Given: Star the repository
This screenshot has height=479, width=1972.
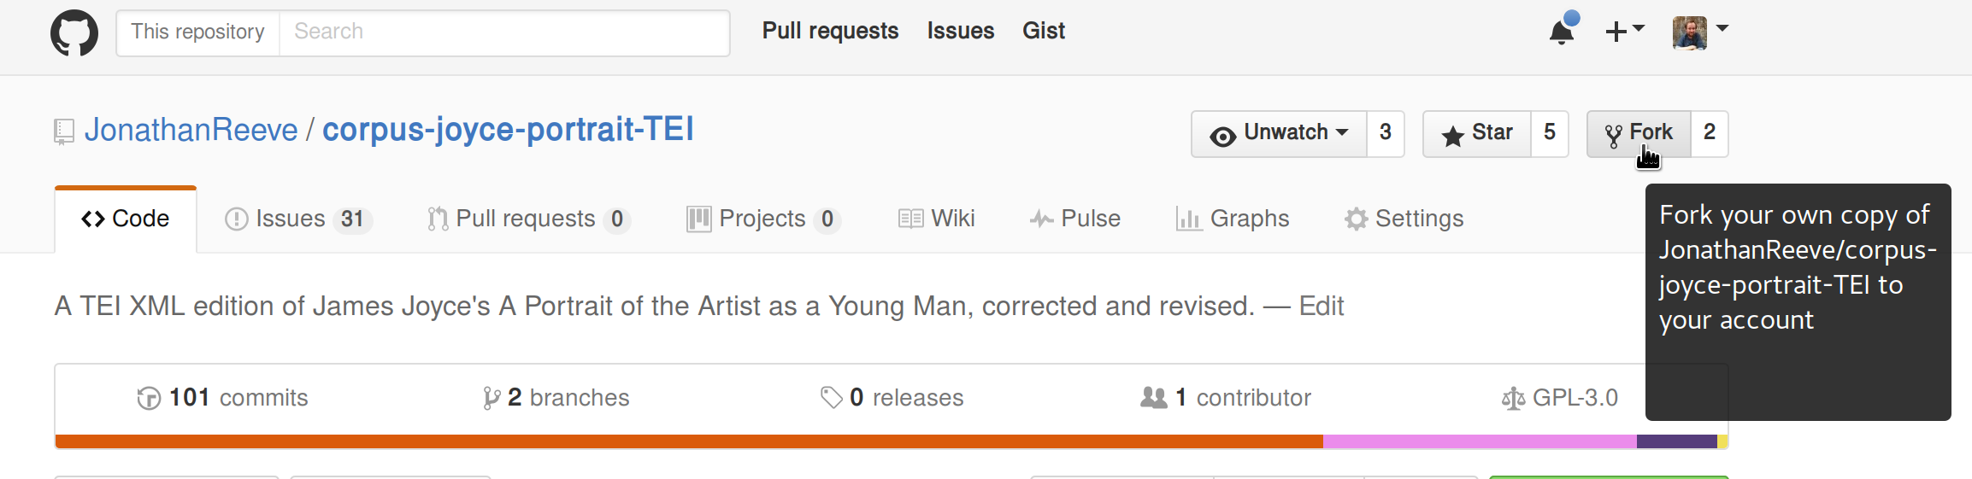Looking at the screenshot, I should 1477,134.
